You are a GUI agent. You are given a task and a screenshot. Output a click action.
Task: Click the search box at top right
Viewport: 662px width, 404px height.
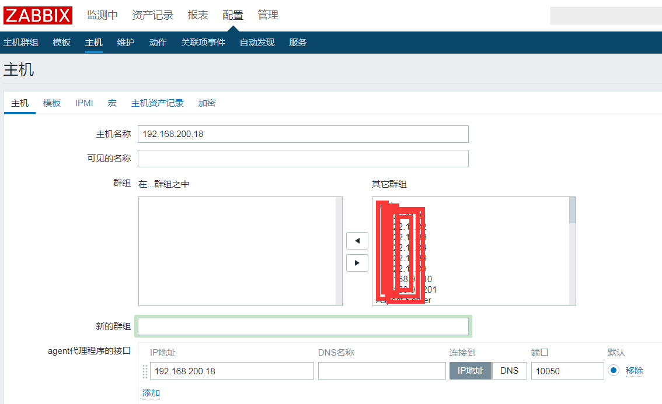click(607, 16)
